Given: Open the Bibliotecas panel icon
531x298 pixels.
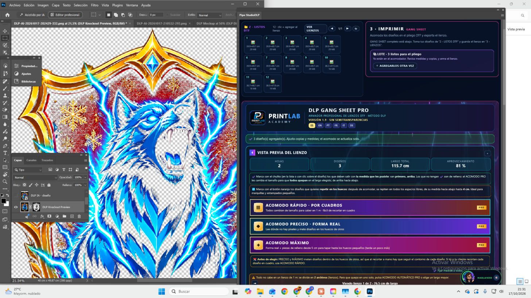Looking at the screenshot, I should click(x=16, y=81).
